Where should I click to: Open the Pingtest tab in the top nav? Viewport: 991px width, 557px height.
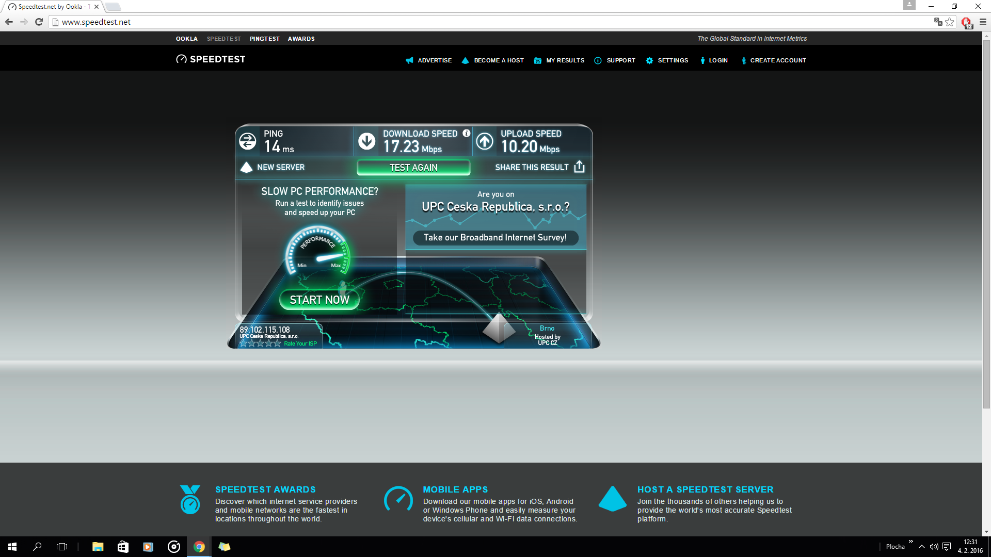[264, 39]
